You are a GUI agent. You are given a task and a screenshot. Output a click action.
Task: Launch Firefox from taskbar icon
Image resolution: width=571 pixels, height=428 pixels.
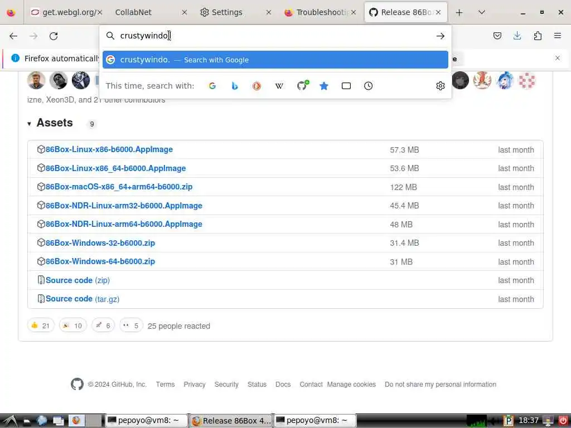click(76, 421)
